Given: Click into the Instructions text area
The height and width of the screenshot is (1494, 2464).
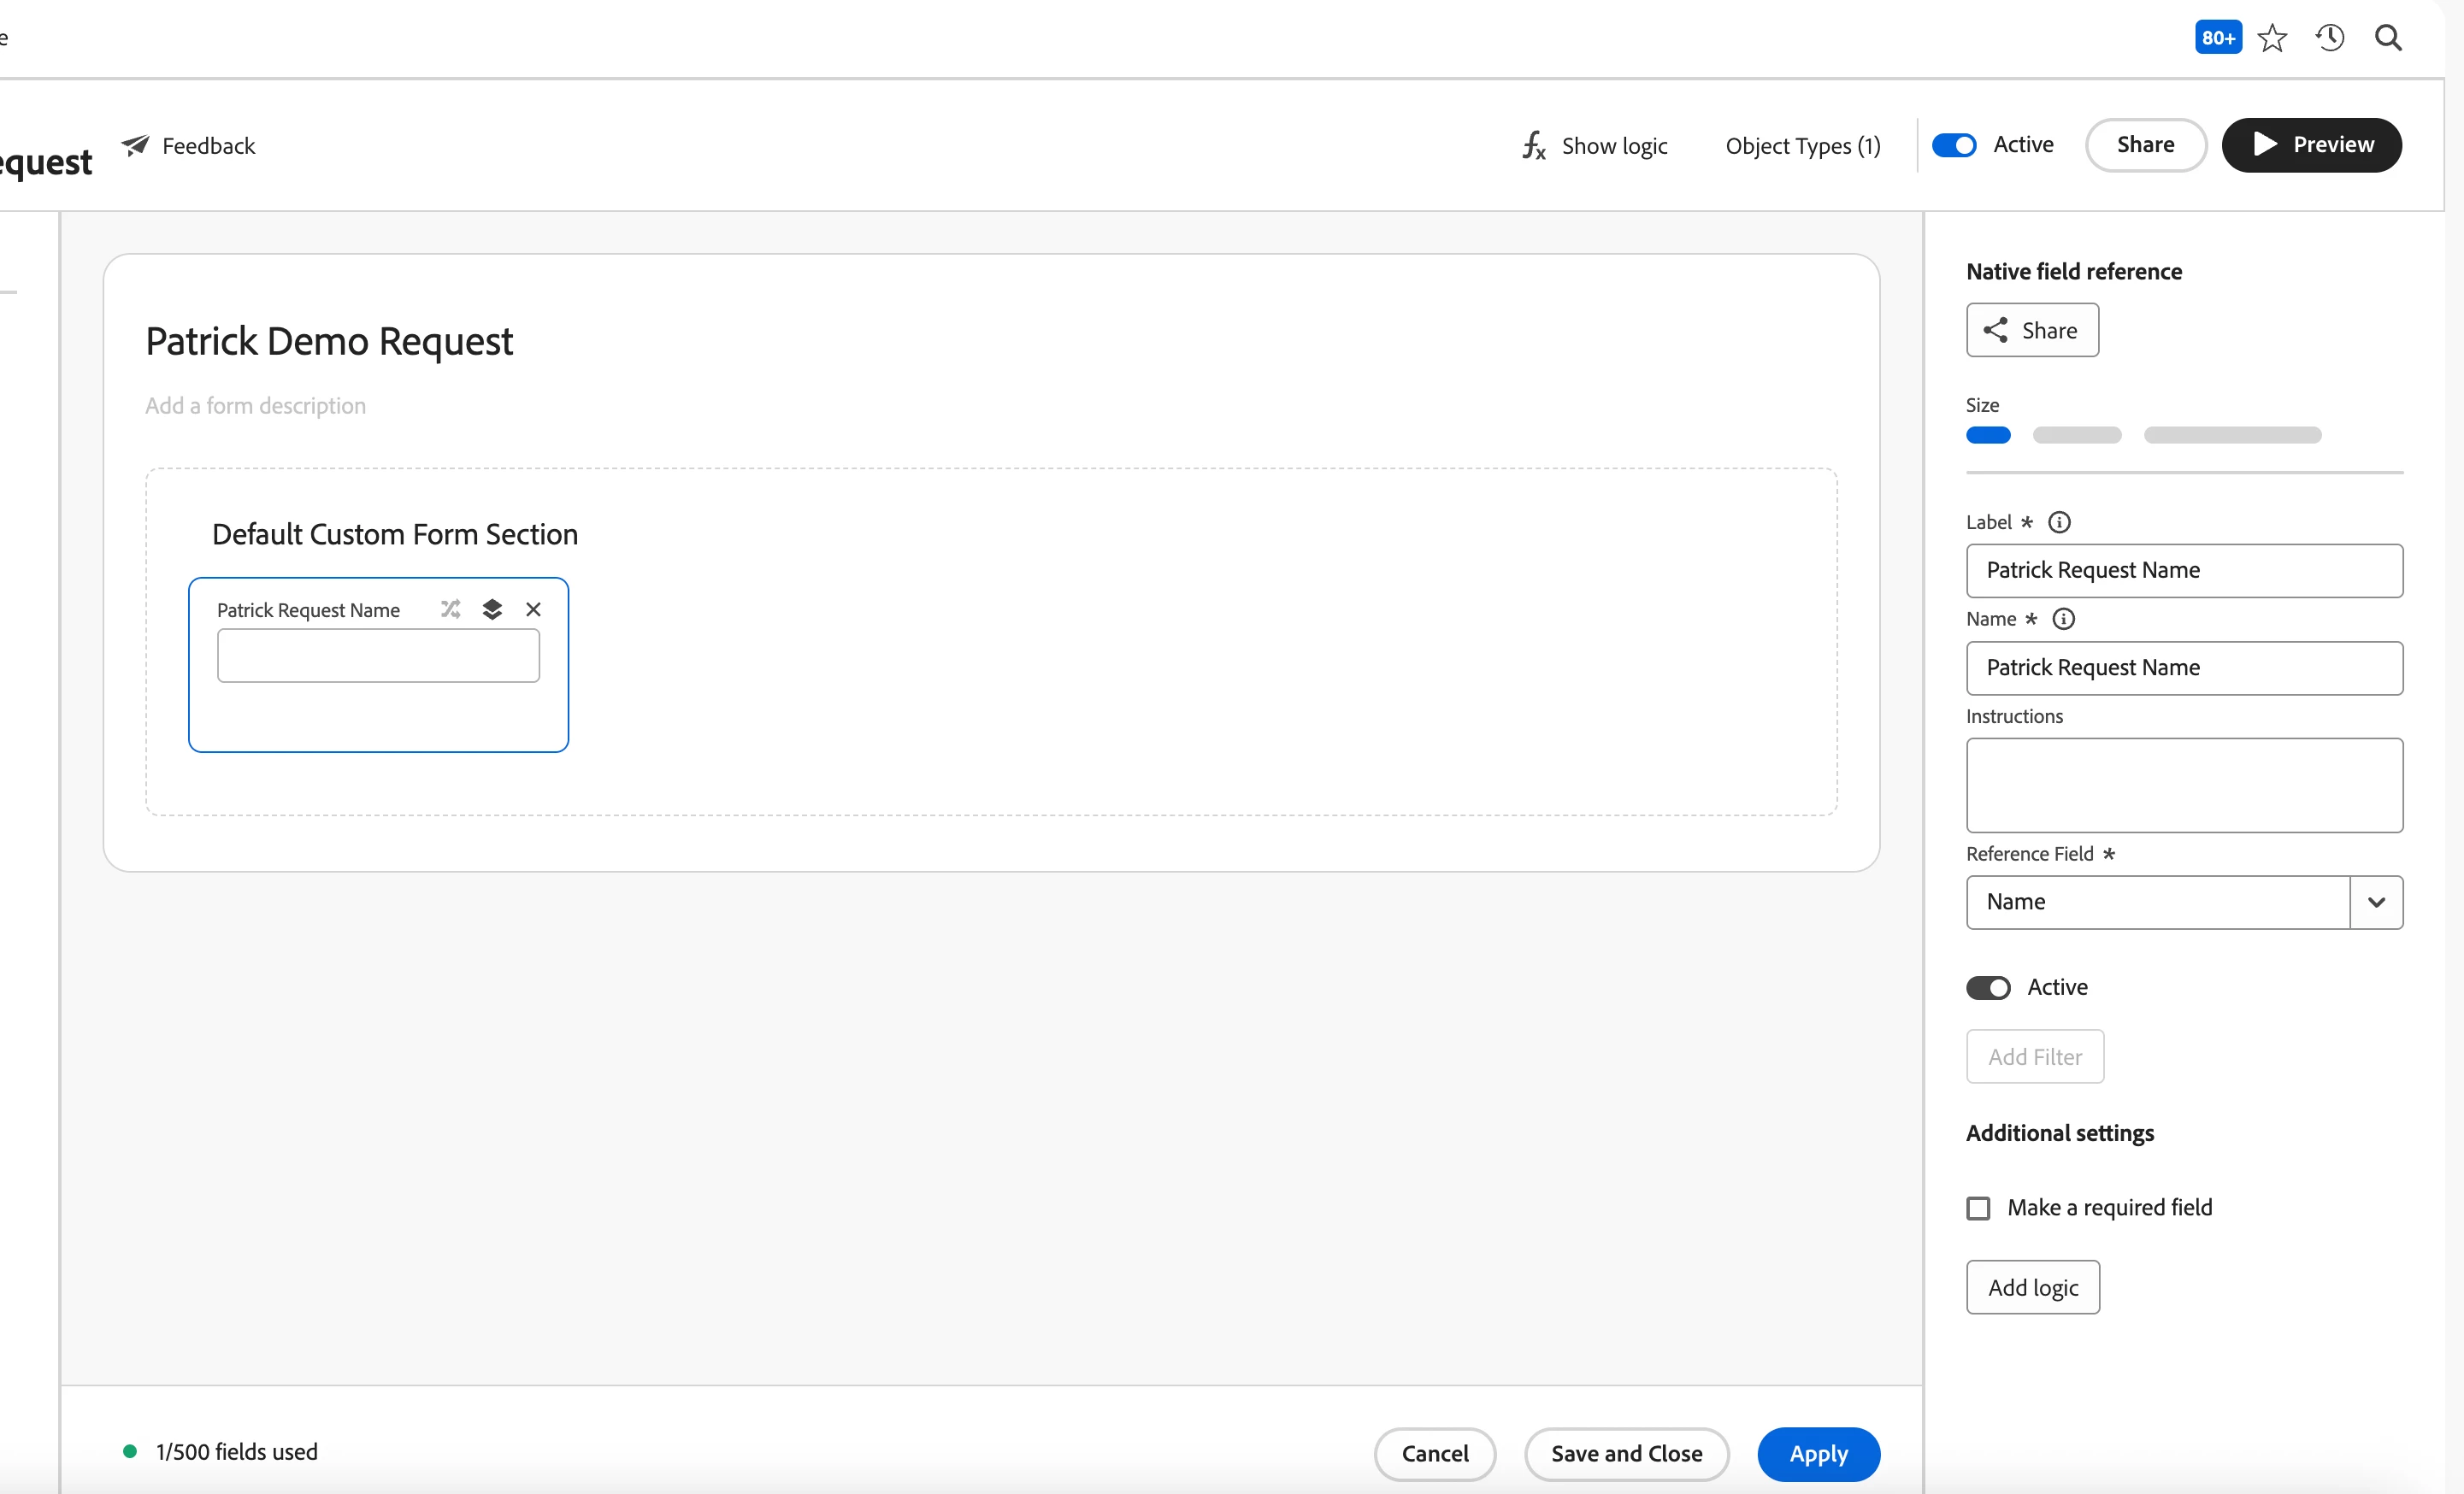Looking at the screenshot, I should pyautogui.click(x=2184, y=785).
